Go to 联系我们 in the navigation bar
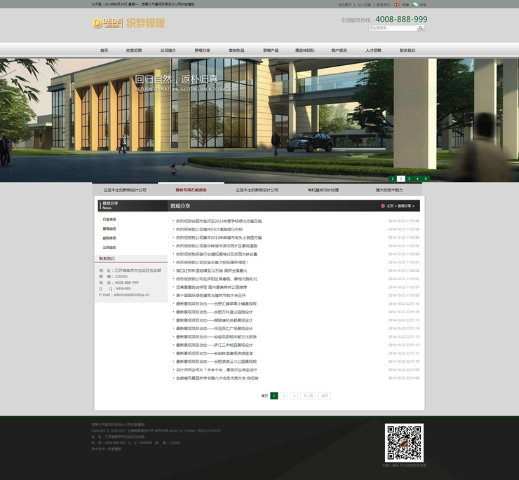Screen dimensions: 519x480 [x=407, y=50]
